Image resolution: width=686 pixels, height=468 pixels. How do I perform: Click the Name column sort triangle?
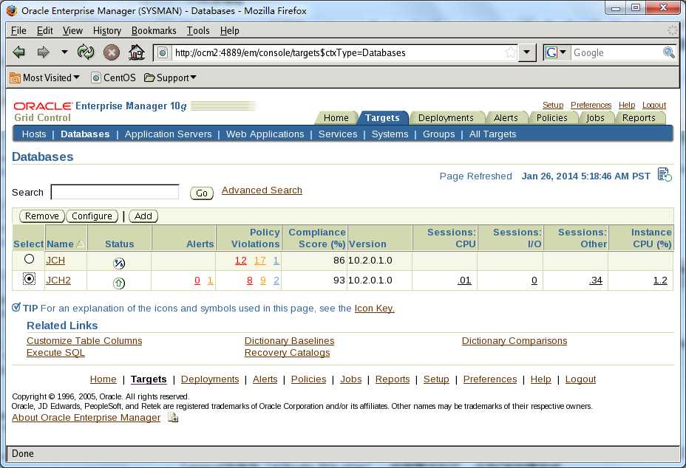click(80, 244)
